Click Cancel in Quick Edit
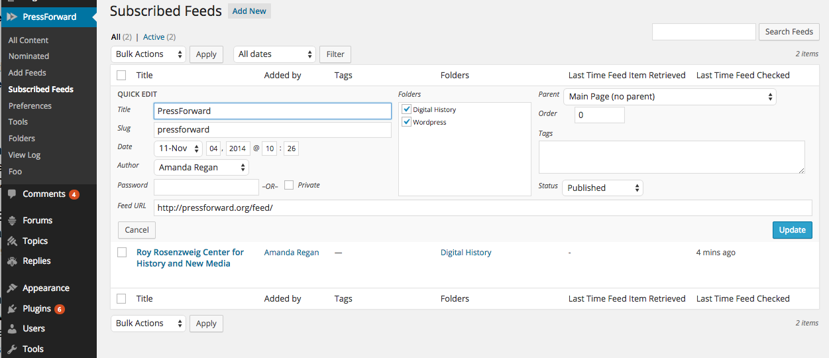 [x=137, y=230]
